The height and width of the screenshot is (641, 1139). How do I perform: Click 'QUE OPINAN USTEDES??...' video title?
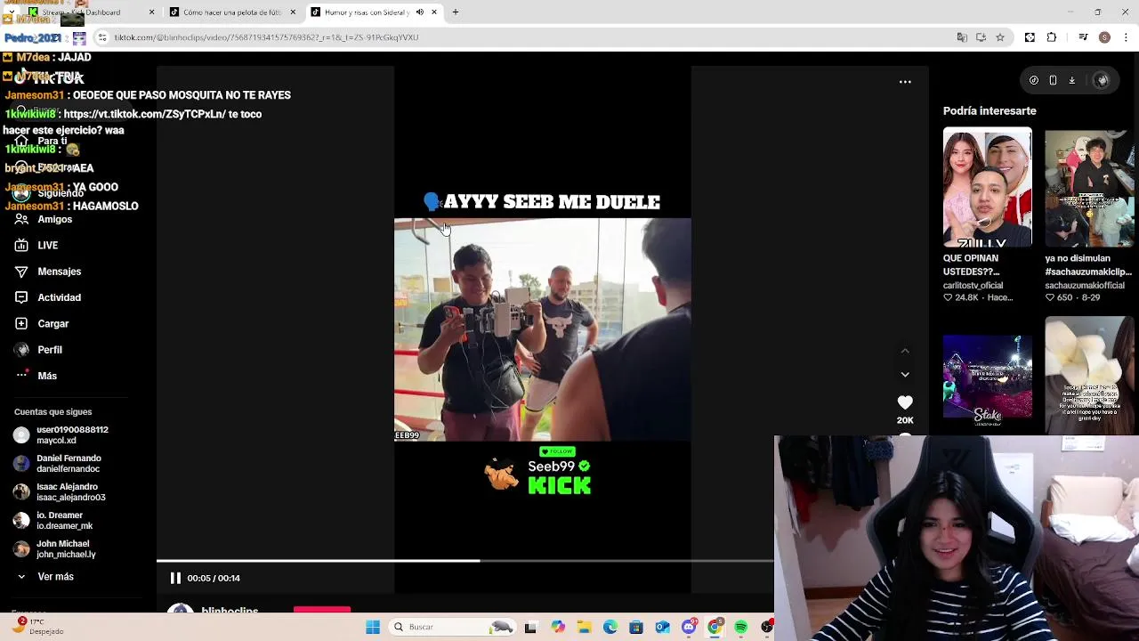972,265
